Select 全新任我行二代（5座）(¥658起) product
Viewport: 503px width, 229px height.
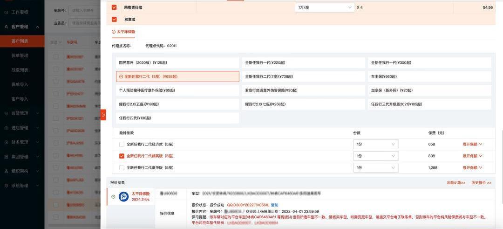click(x=177, y=77)
